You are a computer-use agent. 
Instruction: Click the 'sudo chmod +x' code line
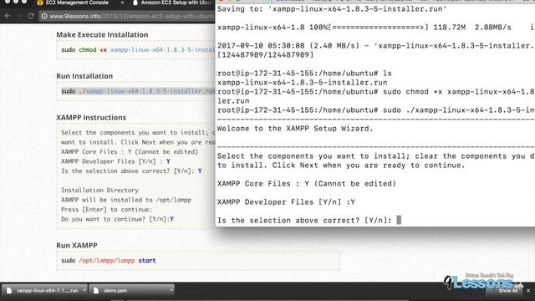point(138,50)
